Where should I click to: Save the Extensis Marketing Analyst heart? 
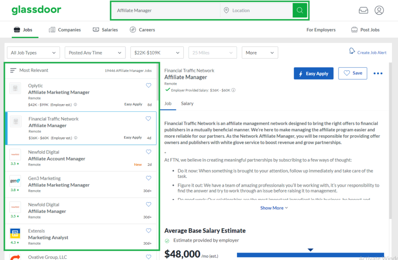coord(149,231)
